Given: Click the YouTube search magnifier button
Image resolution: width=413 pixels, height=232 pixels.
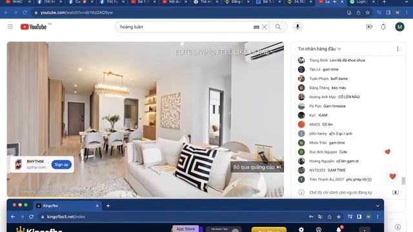Looking at the screenshot, I should click(x=278, y=27).
